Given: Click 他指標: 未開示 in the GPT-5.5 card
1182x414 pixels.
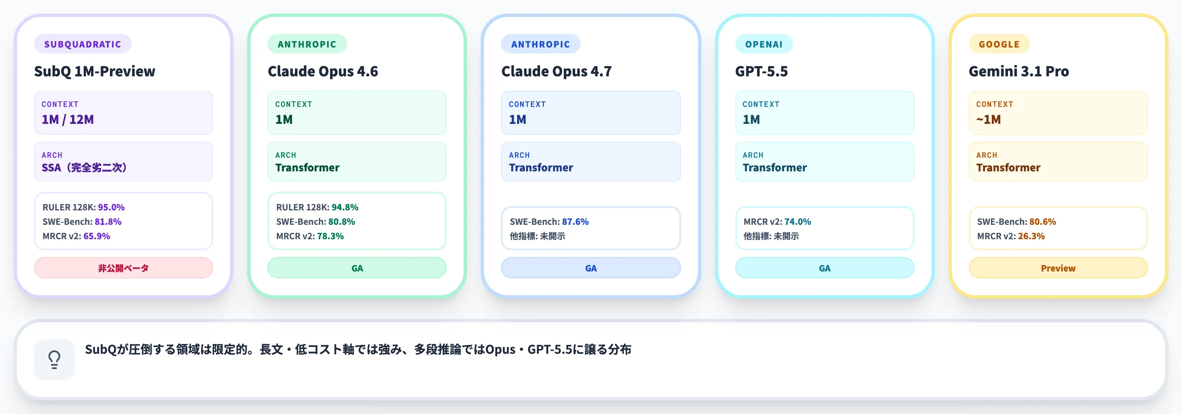Looking at the screenshot, I should [x=771, y=236].
